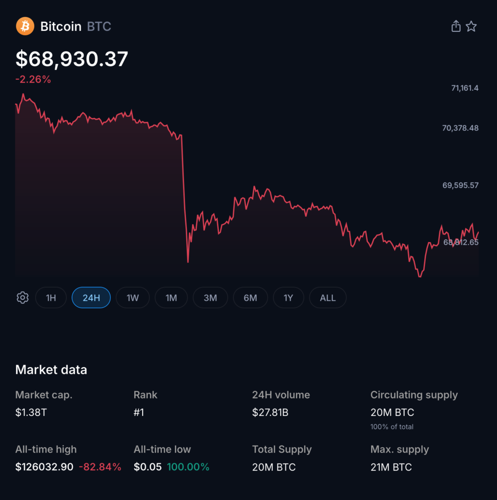
Task: Switch to the 1H timeframe
Action: click(51, 297)
